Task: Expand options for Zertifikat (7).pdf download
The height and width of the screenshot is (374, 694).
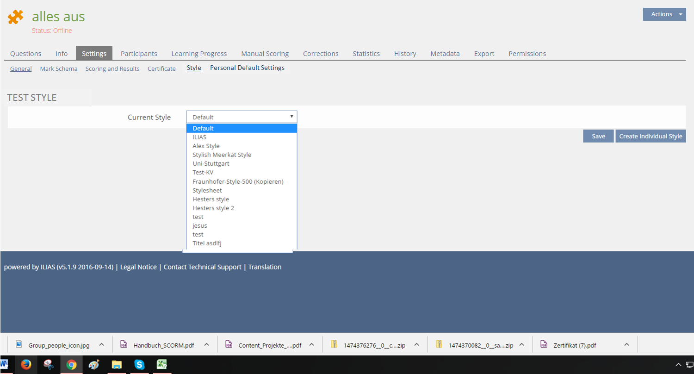Action: tap(626, 345)
